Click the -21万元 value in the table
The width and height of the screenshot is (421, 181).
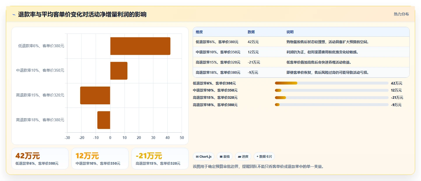[254, 62]
